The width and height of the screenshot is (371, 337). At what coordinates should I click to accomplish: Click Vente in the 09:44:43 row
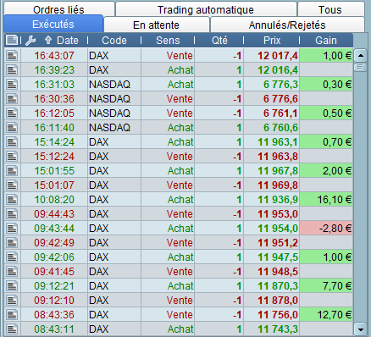(x=180, y=214)
